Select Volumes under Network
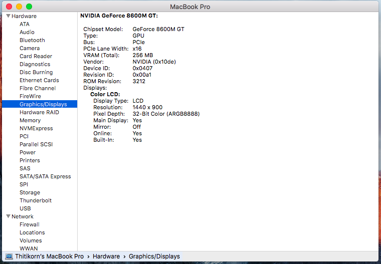Image resolution: width=381 pixels, height=264 pixels. click(x=31, y=240)
